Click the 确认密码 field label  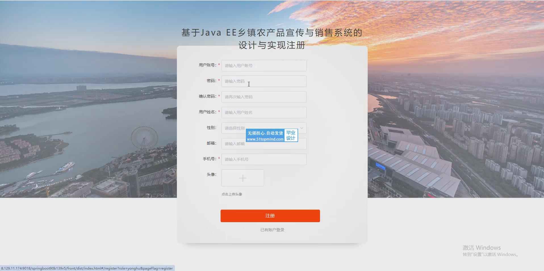pyautogui.click(x=208, y=96)
